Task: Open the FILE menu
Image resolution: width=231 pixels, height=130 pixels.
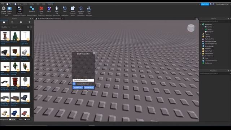Action: (x=3, y=4)
